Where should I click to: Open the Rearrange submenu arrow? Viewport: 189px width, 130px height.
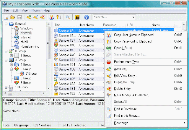coord(184,123)
